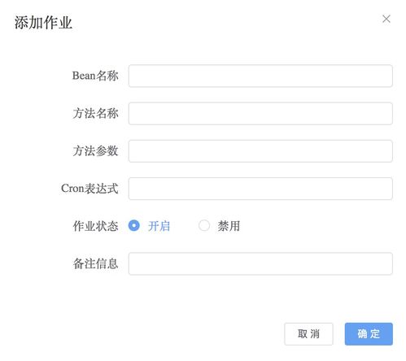Confirm with the blue 确定 button

click(x=369, y=334)
